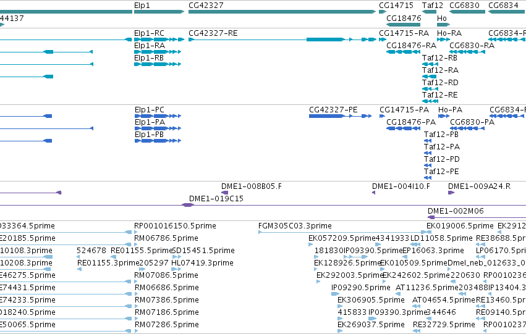Select the Taf12-RE transcript label
This screenshot has height=334, width=526.
point(440,95)
